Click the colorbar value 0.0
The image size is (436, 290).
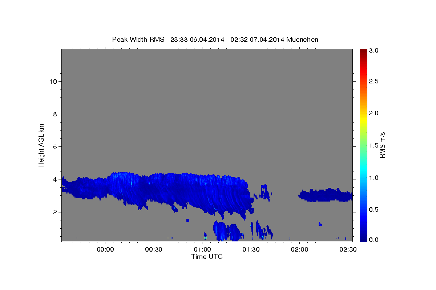[x=374, y=240]
